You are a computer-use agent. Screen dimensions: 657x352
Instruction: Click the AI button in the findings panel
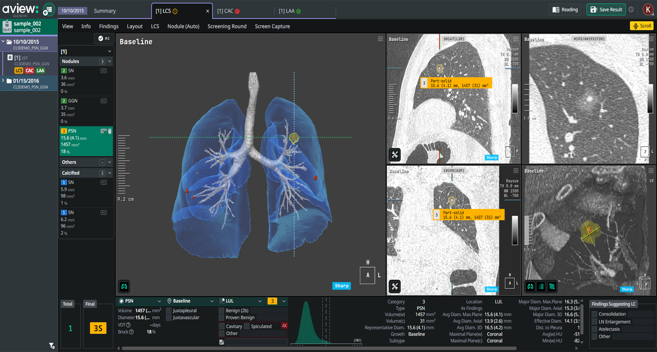click(x=104, y=39)
